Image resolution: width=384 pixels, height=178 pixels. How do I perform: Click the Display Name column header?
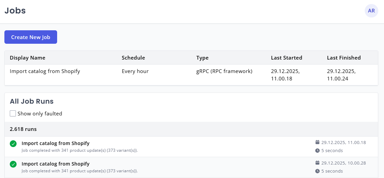[27, 58]
